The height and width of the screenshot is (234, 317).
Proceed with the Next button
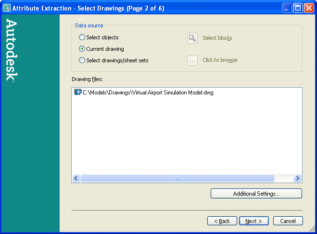coord(254,221)
